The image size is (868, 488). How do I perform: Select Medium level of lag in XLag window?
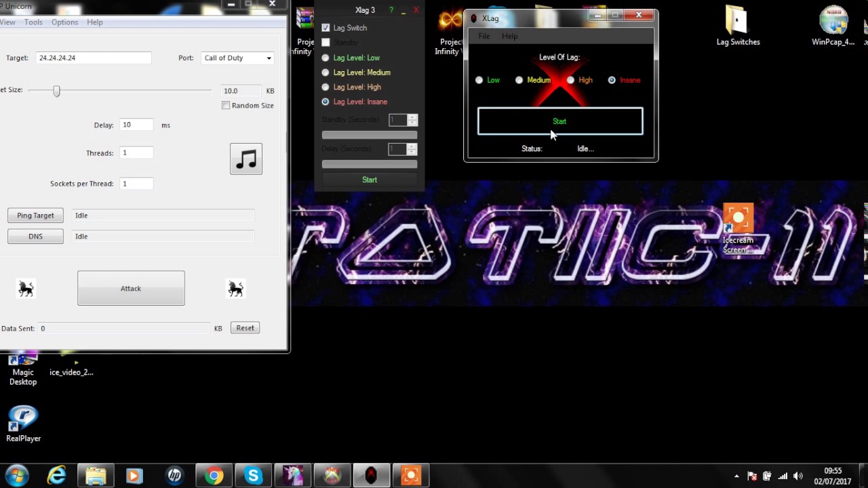[x=519, y=80]
